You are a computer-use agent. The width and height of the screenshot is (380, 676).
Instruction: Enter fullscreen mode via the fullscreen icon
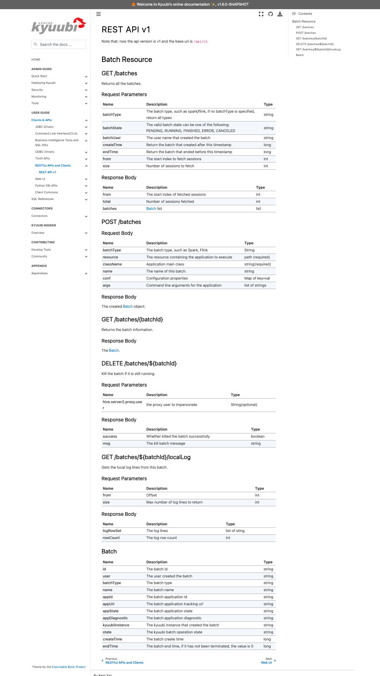click(x=261, y=14)
